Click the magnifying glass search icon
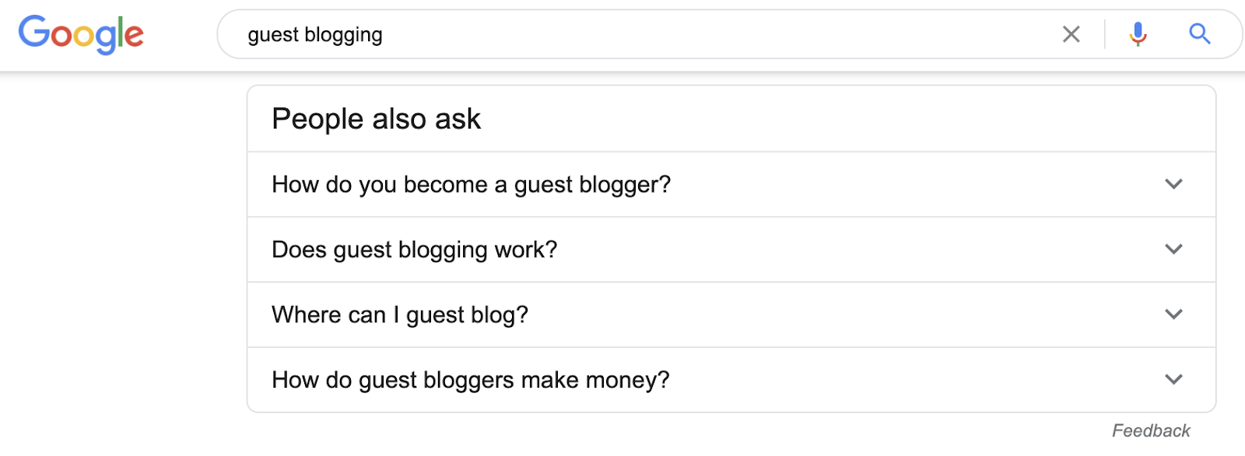This screenshot has width=1245, height=456. 1199,34
